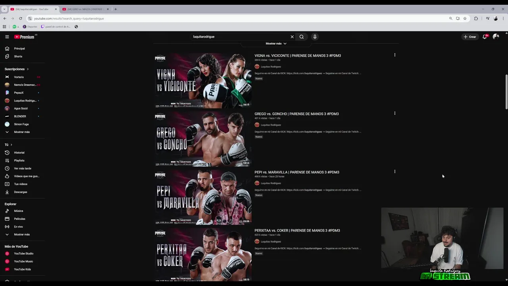Viewport: 508px width, 286px height.
Task: Open the YouTube account avatar menu
Action: click(x=496, y=37)
